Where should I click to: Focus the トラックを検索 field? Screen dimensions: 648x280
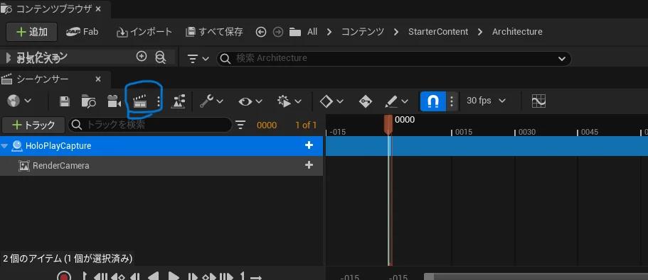[149, 125]
